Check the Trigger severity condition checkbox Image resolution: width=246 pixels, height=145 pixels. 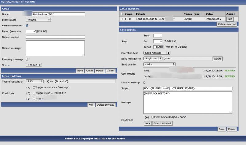tap(34, 87)
